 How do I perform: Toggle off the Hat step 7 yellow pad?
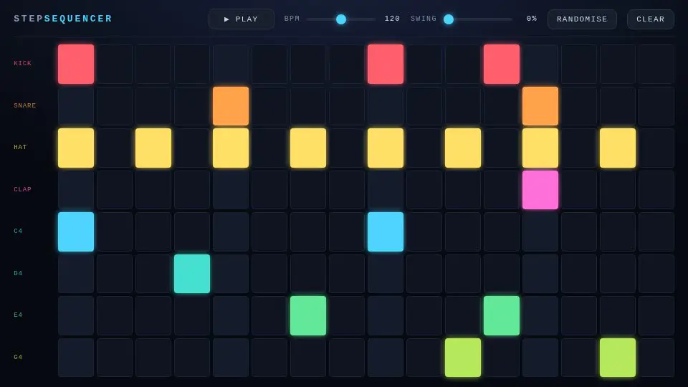coord(308,148)
